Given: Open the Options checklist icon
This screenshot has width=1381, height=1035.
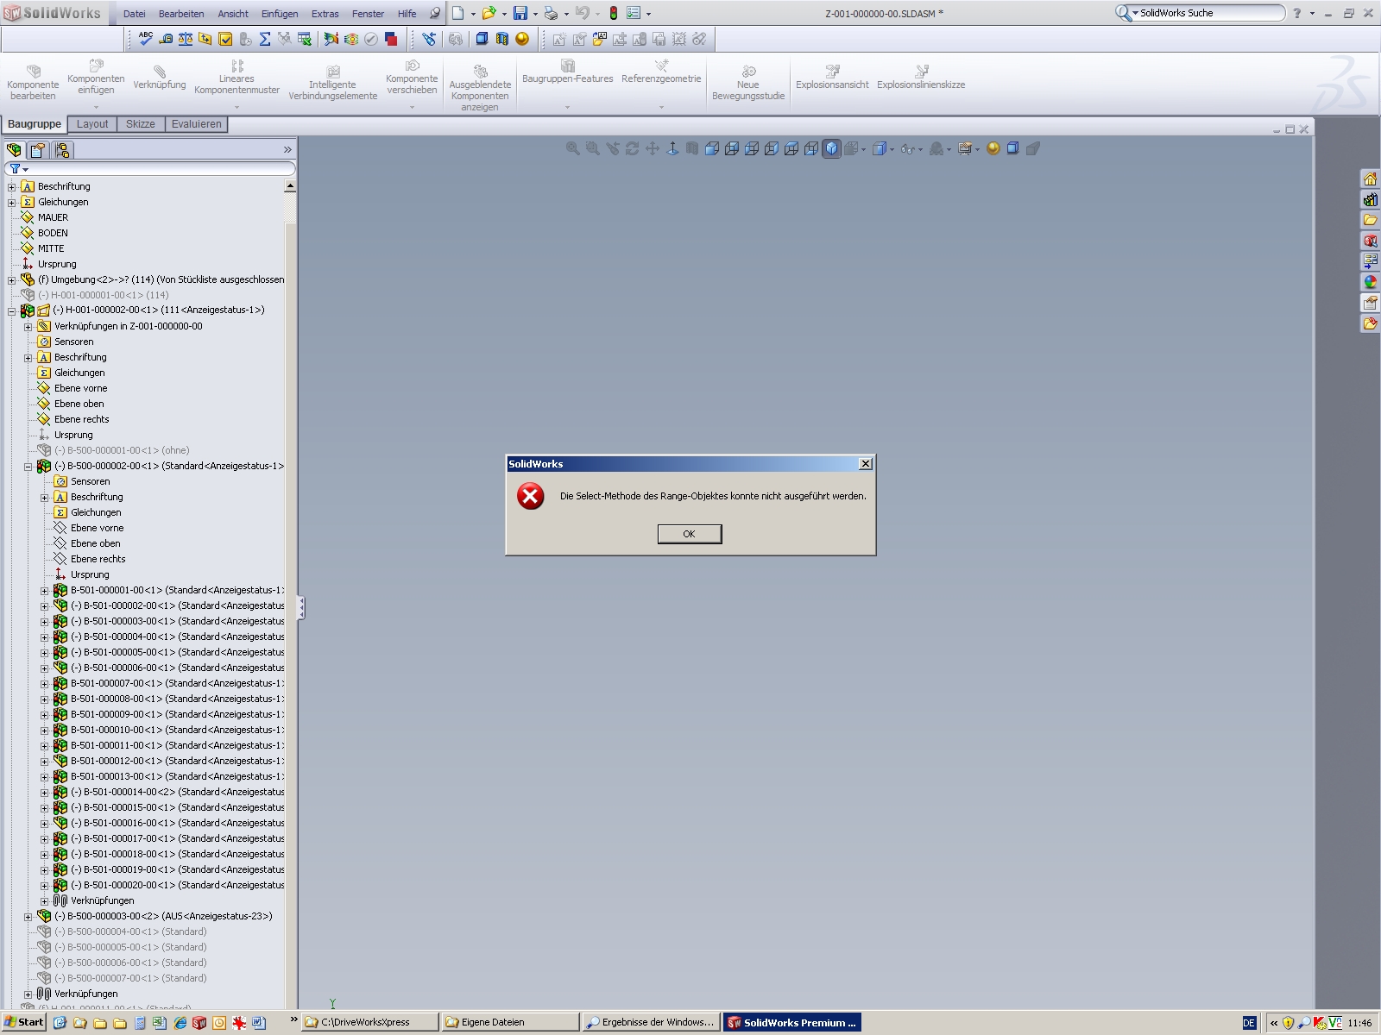Looking at the screenshot, I should 634,13.
